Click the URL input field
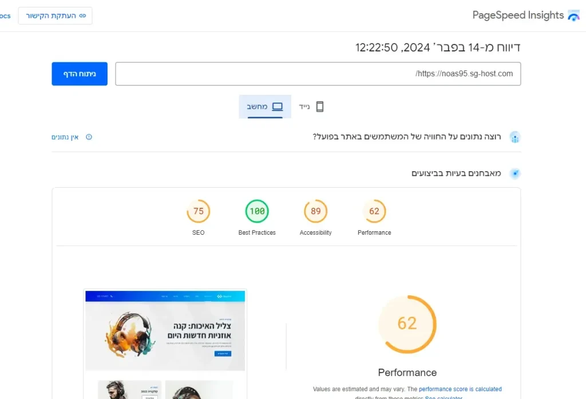 coord(318,74)
